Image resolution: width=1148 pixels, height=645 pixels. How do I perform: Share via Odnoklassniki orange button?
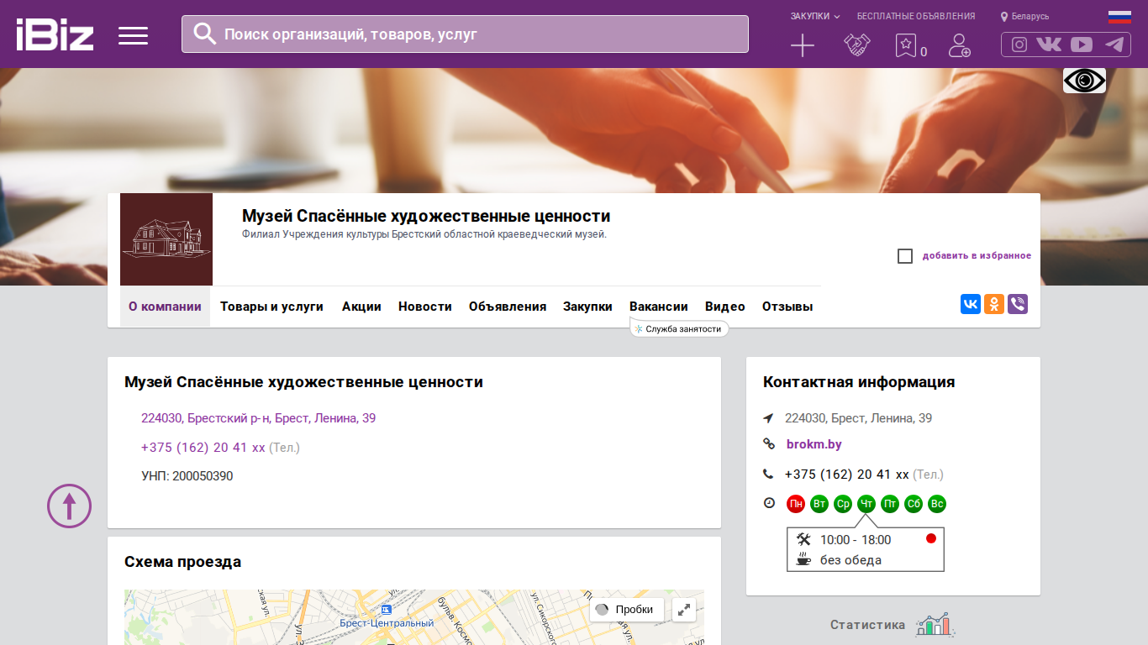(994, 304)
